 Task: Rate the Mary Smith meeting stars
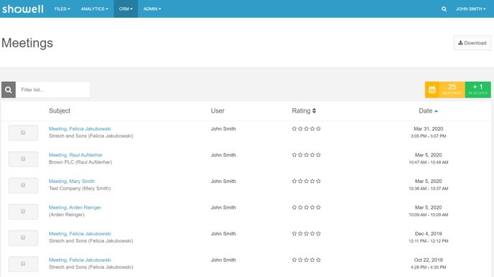[x=306, y=181]
